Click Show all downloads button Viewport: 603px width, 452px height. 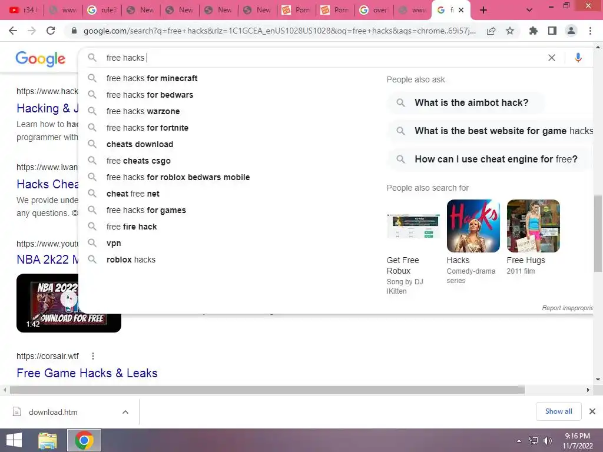(558, 411)
